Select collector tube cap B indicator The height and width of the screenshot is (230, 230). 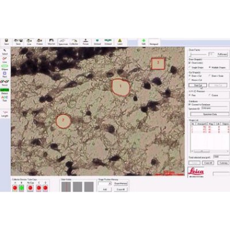pyautogui.click(x=21, y=188)
